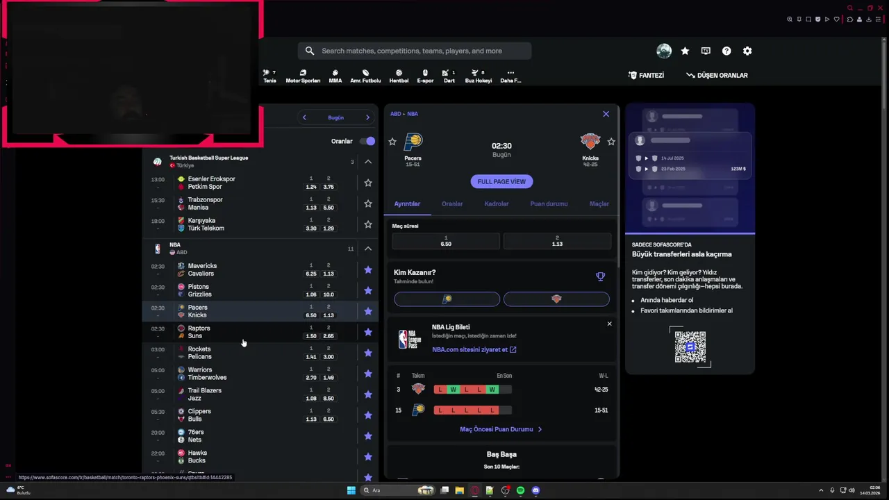
Task: Unfavorite the Warriors-Timberwolves match
Action: (x=368, y=374)
